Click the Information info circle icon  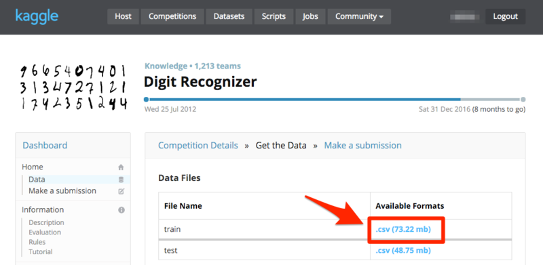(x=121, y=210)
